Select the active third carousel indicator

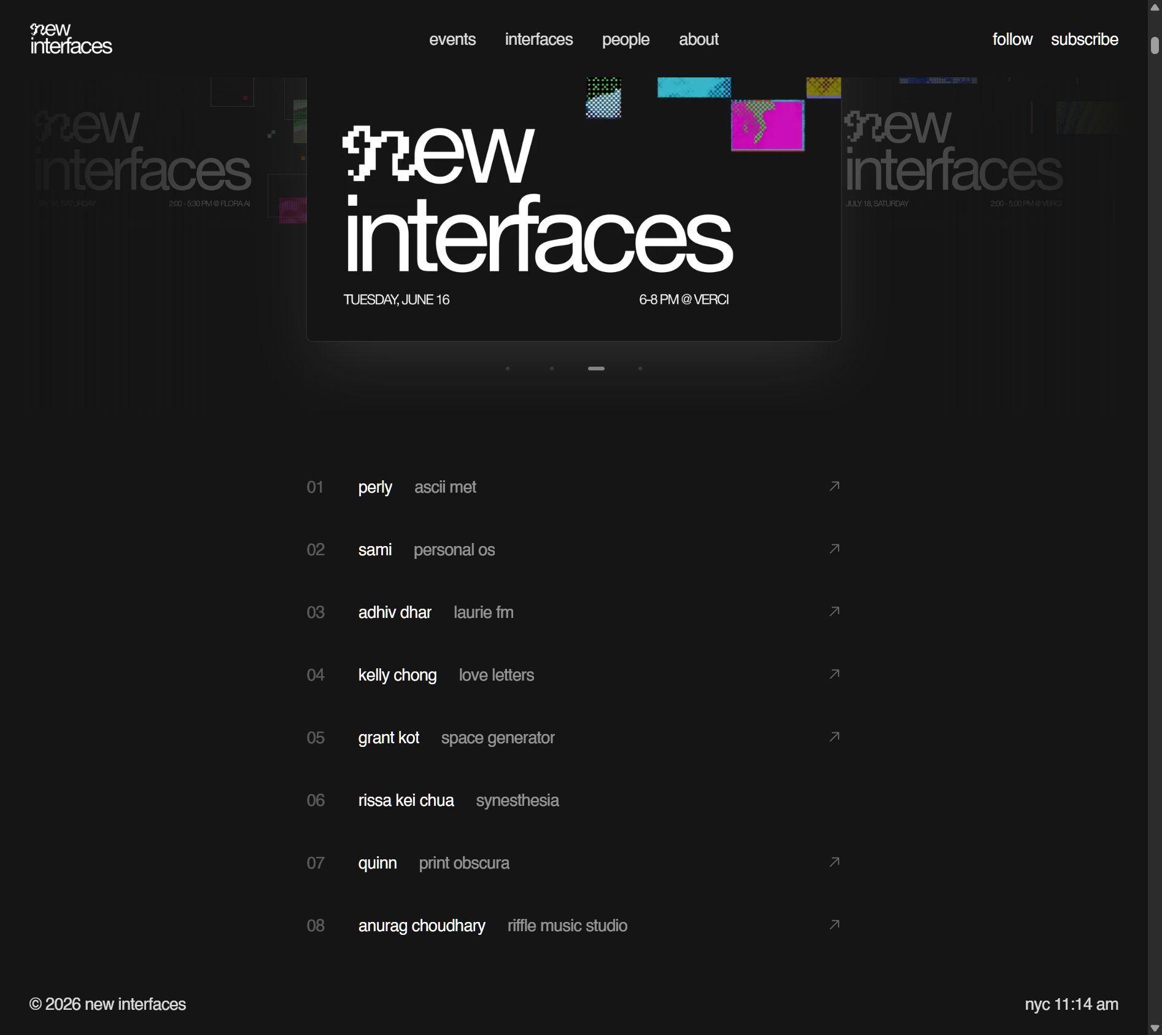tap(596, 369)
